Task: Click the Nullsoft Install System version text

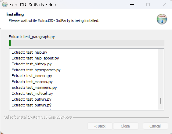Action: click(x=38, y=117)
